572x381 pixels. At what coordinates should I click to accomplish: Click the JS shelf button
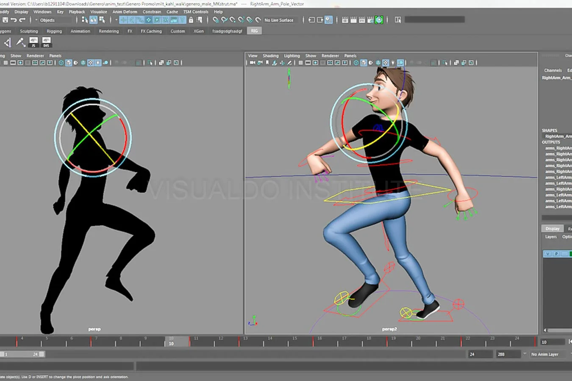33,42
